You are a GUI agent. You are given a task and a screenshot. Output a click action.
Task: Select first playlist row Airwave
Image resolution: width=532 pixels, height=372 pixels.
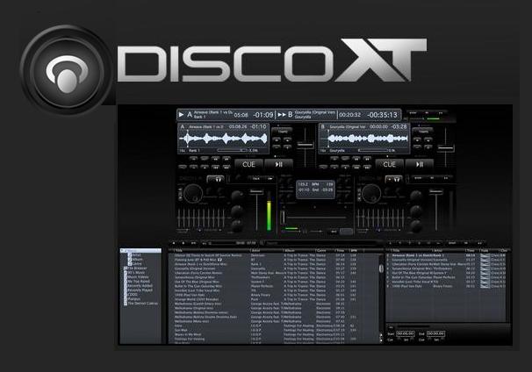tap(447, 255)
